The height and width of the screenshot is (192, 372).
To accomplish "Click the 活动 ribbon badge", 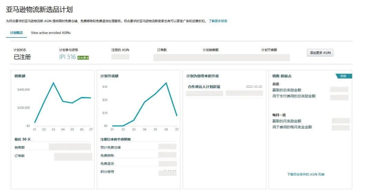I will (343, 76).
